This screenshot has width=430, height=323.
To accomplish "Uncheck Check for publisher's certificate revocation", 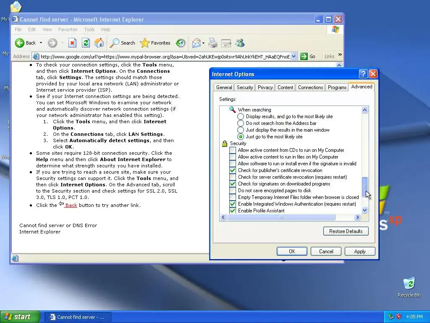I will tap(233, 170).
